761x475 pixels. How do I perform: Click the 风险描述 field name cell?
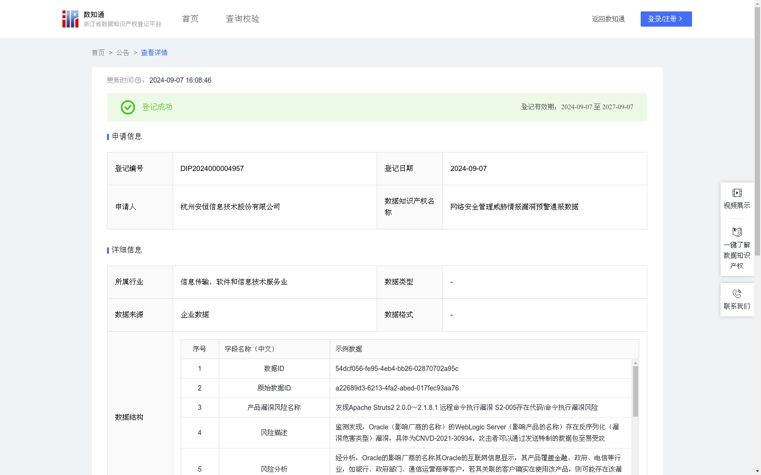(x=274, y=433)
